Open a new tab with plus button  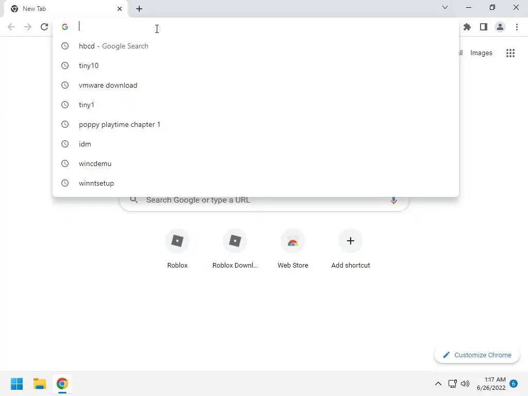tap(139, 9)
